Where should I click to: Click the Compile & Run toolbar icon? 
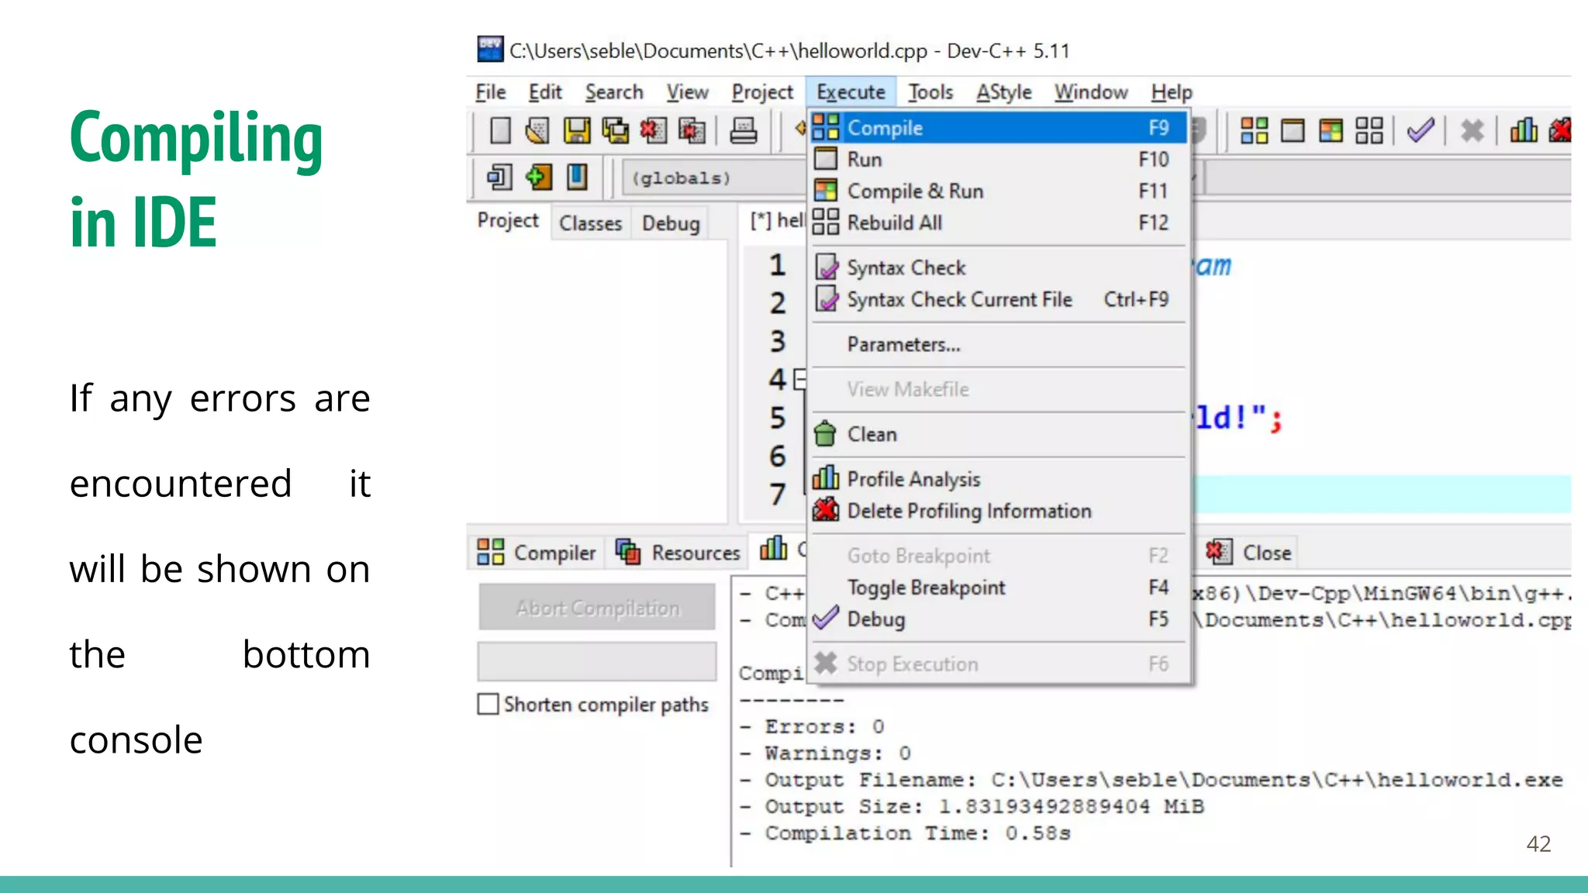(1331, 130)
